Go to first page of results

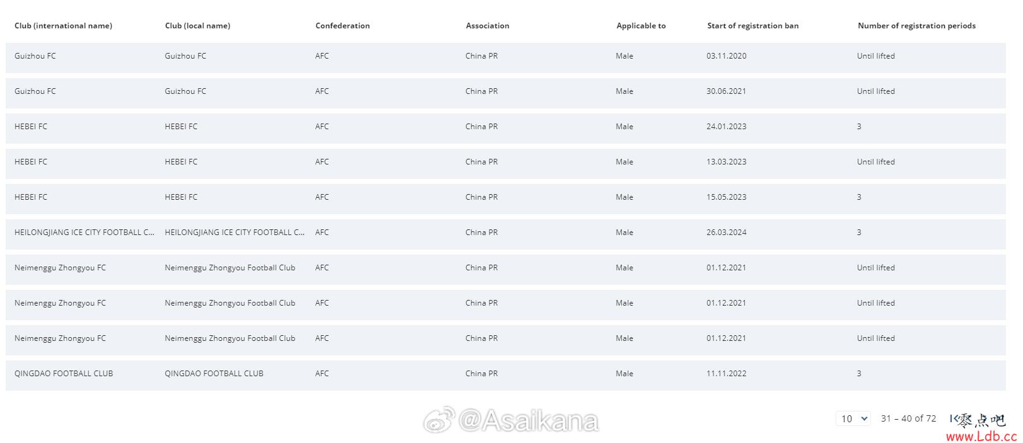pos(952,418)
